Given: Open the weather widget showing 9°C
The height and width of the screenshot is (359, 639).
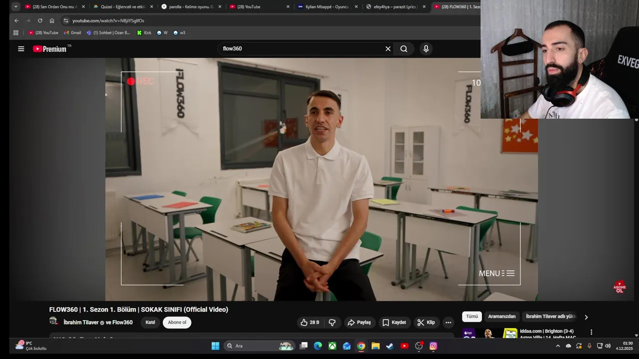Looking at the screenshot, I should pyautogui.click(x=31, y=346).
